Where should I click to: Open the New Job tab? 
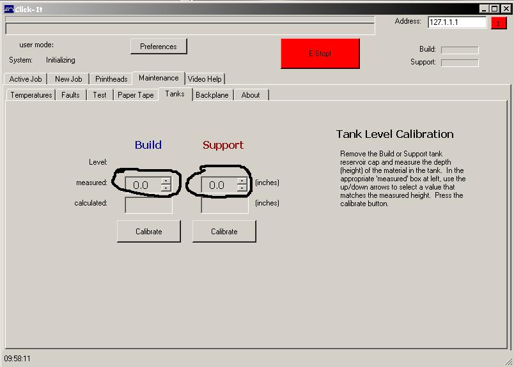click(68, 79)
